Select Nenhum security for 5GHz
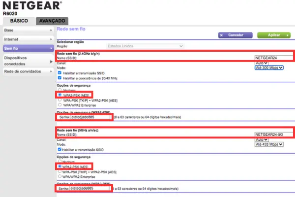Screen dimensions: 295x197 click(x=60, y=162)
